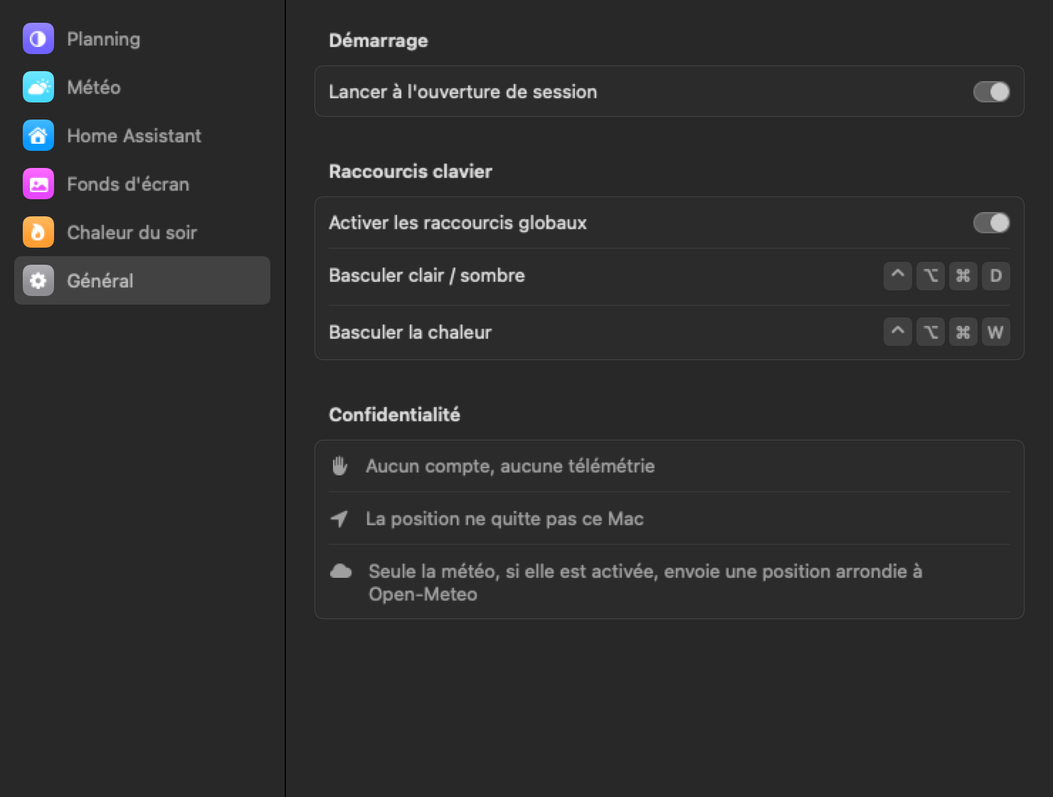This screenshot has width=1053, height=797.
Task: Click the Option key of chaleur shortcut
Action: click(x=931, y=332)
